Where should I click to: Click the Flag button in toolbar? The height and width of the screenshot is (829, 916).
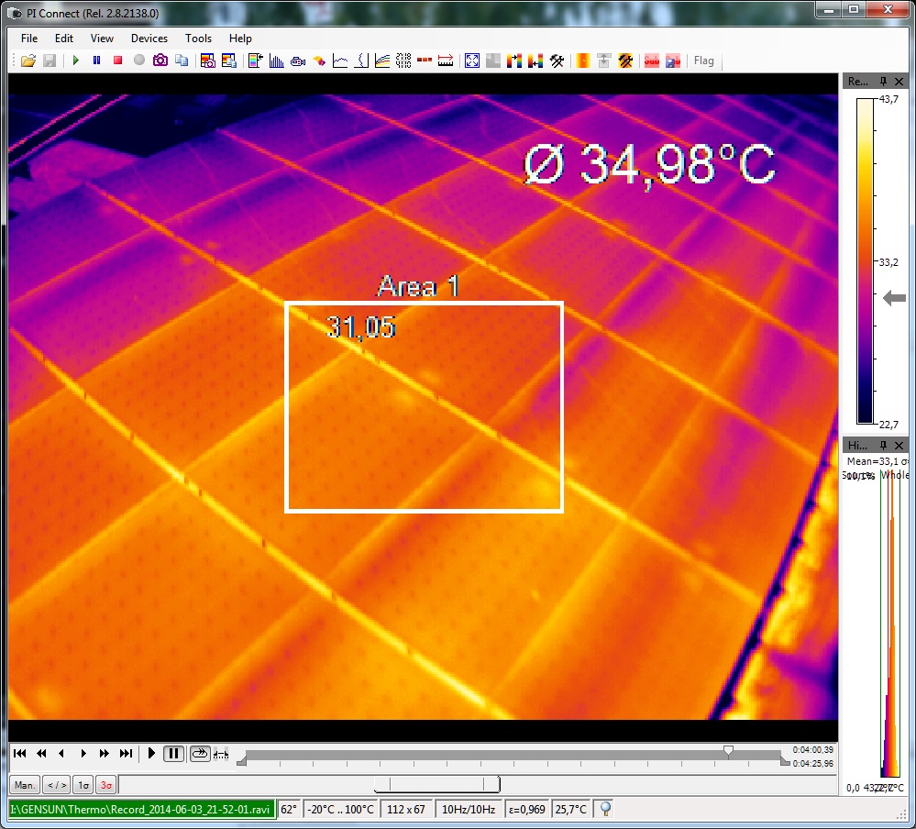tap(703, 61)
